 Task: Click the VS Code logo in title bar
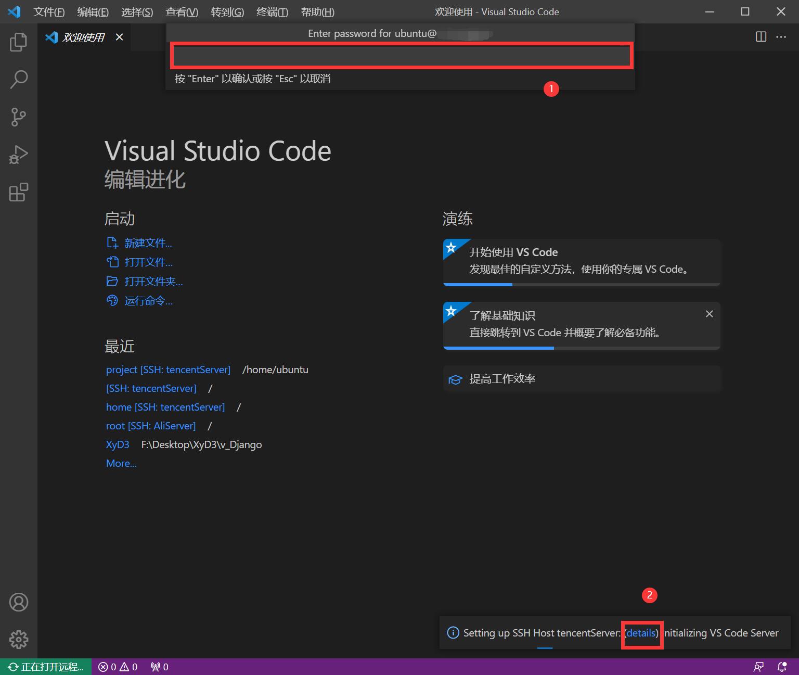click(14, 11)
